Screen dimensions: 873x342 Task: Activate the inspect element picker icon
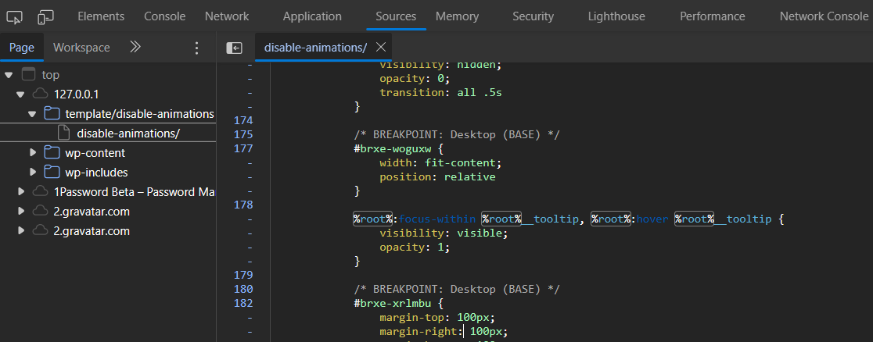(15, 17)
